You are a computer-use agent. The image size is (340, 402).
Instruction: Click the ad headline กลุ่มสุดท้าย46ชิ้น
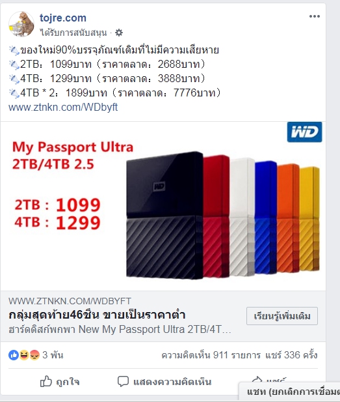[x=97, y=315]
